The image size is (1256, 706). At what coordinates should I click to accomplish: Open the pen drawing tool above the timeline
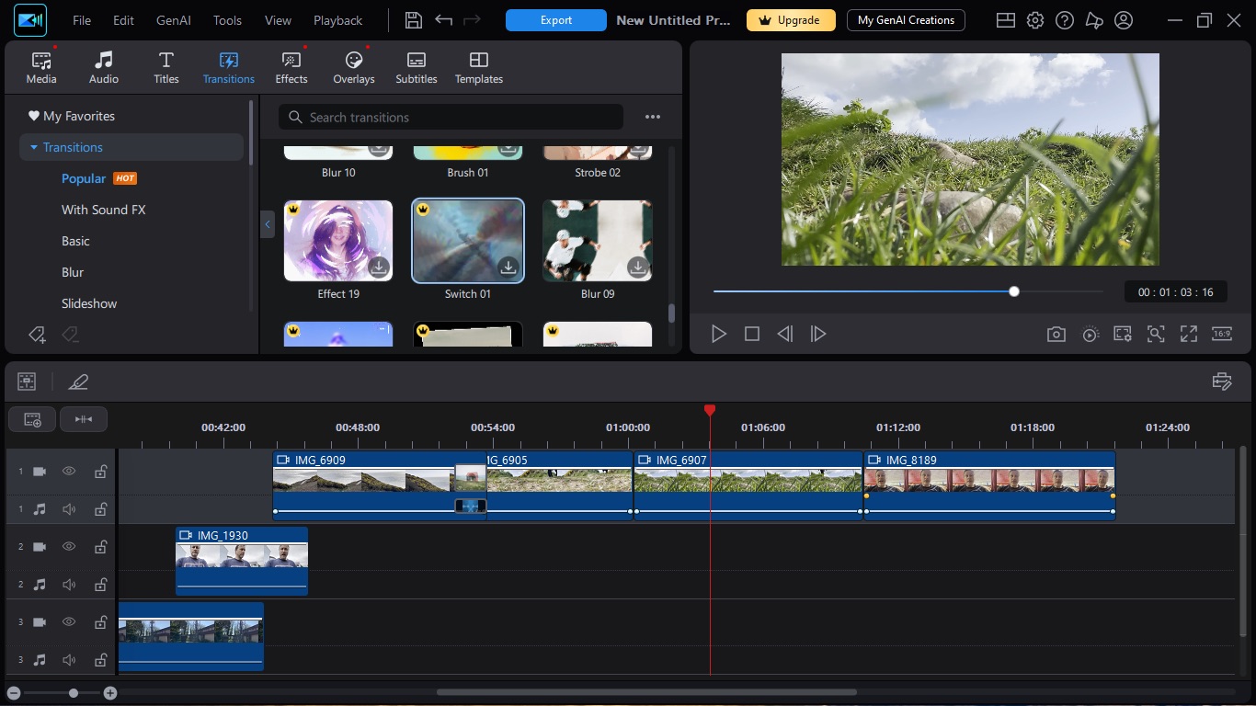(x=78, y=381)
